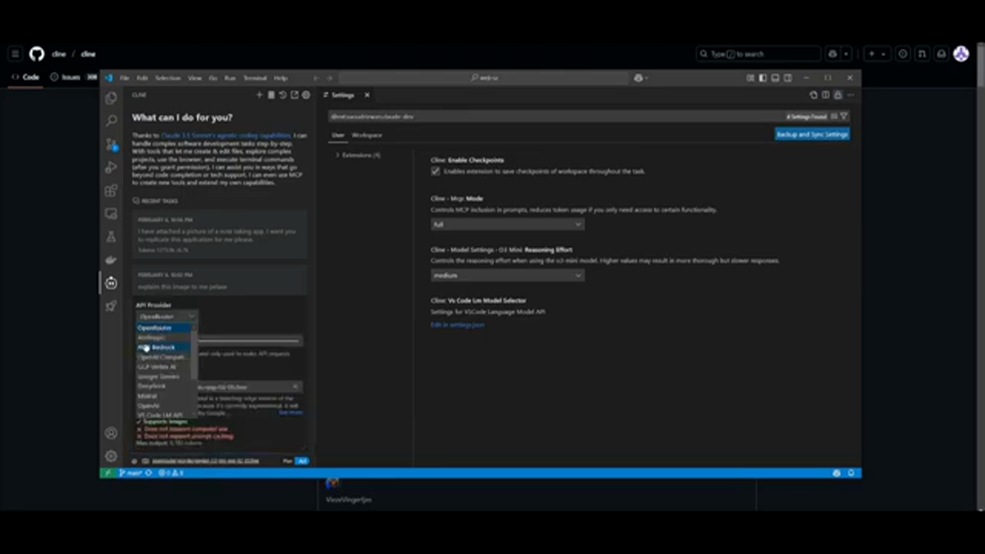Image resolution: width=985 pixels, height=554 pixels.
Task: Open the Manage gear in the activity bar
Action: [112, 456]
